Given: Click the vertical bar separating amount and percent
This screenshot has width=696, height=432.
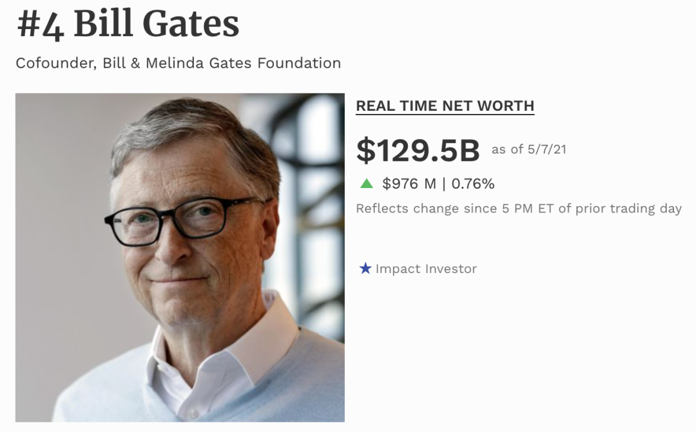Looking at the screenshot, I should coord(443,183).
